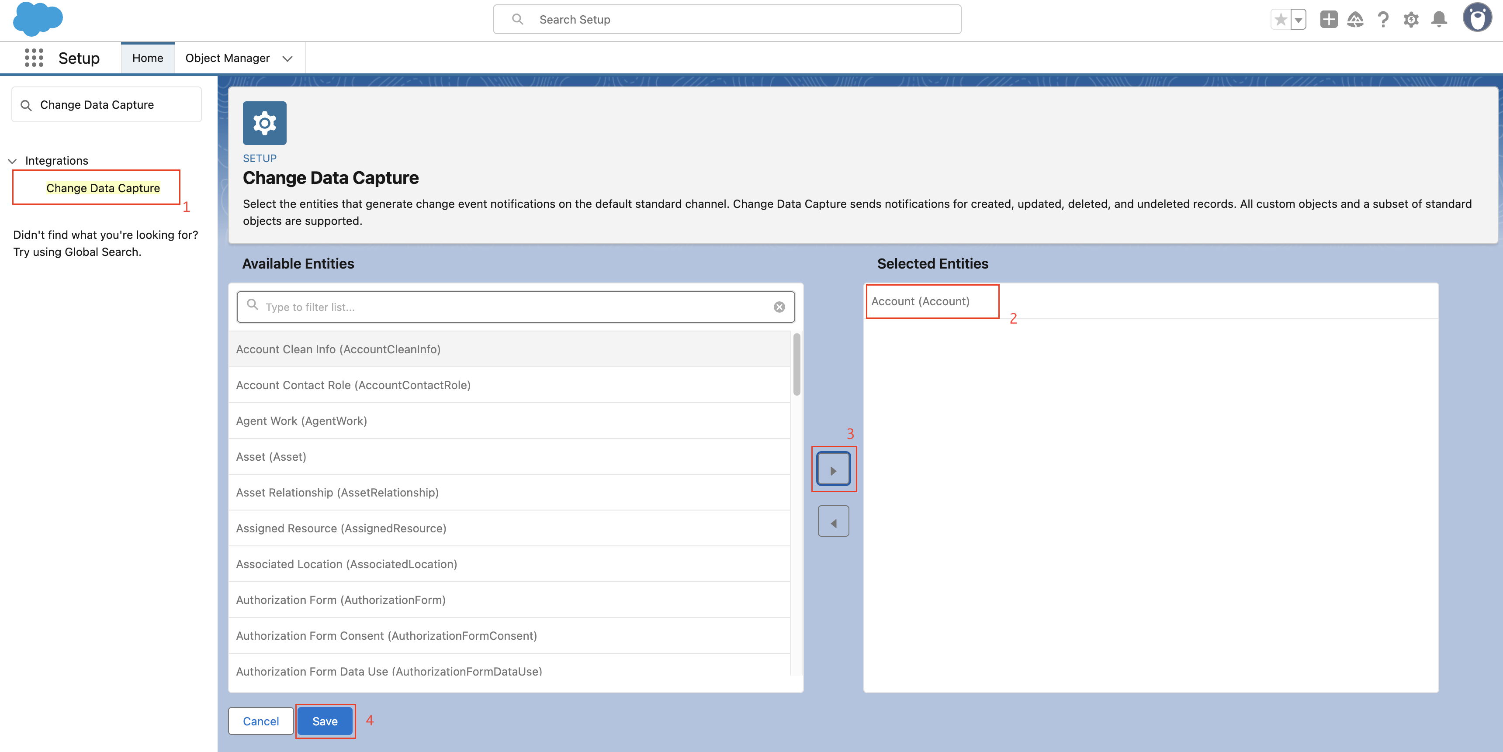Switch to the Object Manager tab
Image resolution: width=1503 pixels, height=752 pixels.
point(228,58)
